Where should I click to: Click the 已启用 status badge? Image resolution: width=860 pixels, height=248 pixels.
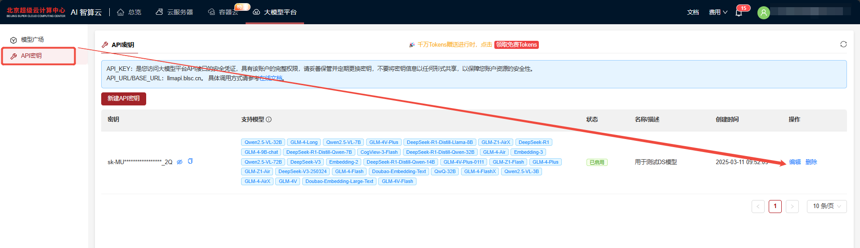(597, 162)
